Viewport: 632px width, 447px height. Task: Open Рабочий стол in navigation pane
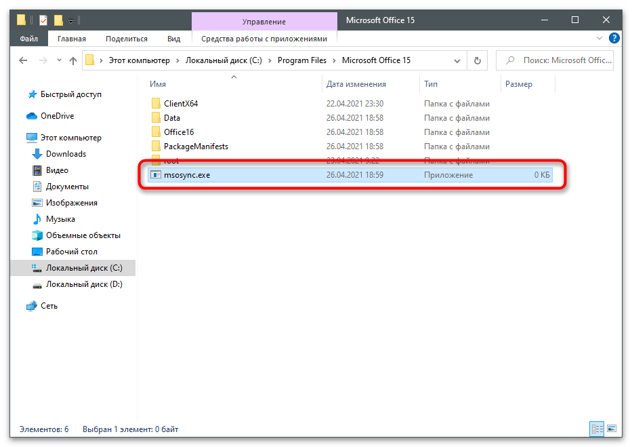click(x=71, y=252)
